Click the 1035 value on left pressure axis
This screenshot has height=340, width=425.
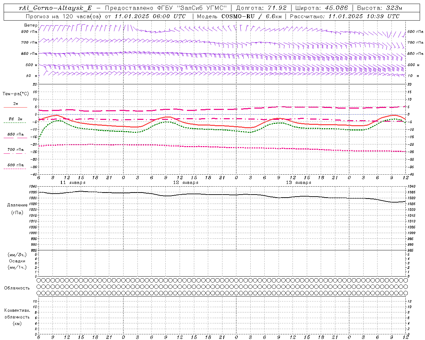[33, 192]
